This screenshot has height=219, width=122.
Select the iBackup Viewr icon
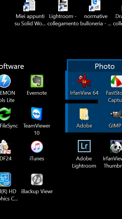[x=37, y=179]
